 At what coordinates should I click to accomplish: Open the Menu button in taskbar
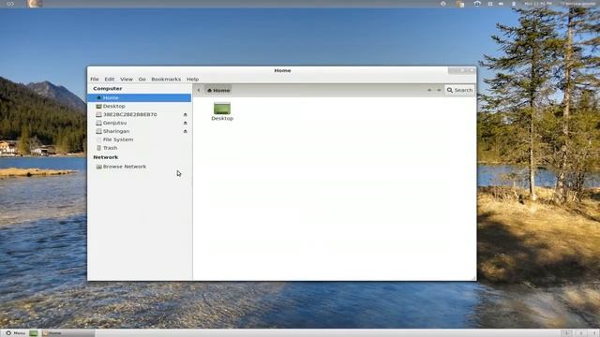click(15, 333)
